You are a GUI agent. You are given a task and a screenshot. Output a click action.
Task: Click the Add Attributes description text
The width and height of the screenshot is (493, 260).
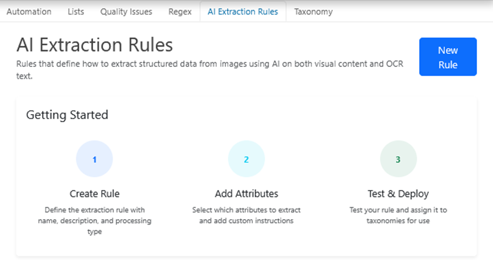246,215
